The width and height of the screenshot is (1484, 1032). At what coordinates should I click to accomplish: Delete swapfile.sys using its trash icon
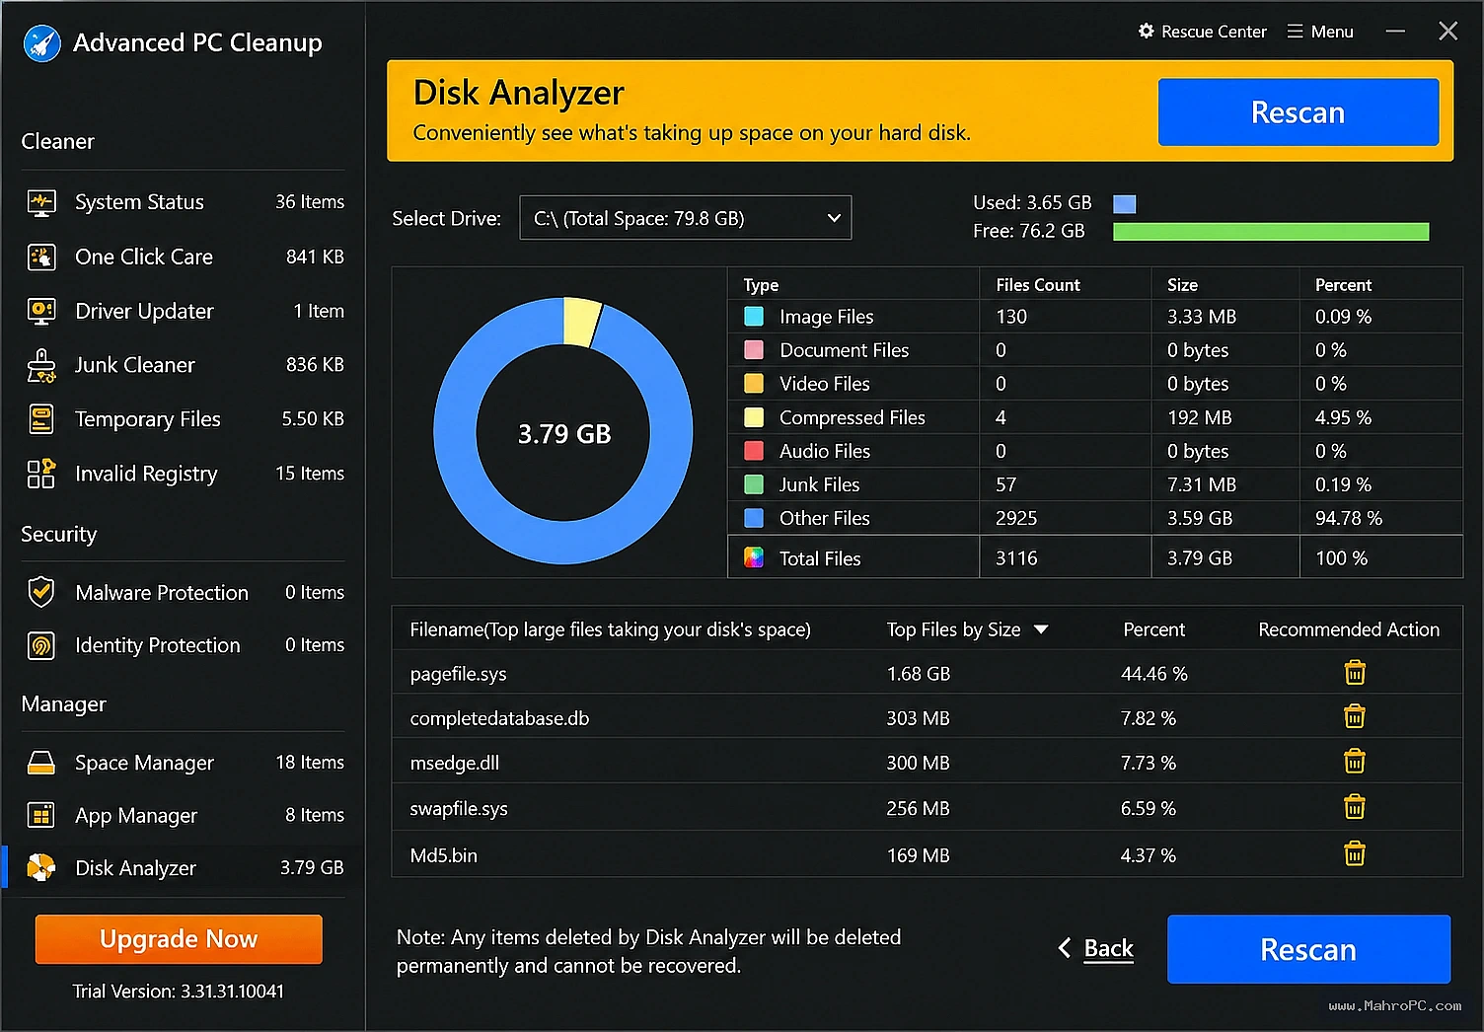coord(1355,807)
